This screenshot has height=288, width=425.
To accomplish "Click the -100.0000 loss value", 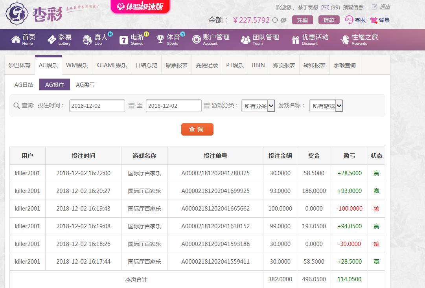I will (x=350, y=208).
